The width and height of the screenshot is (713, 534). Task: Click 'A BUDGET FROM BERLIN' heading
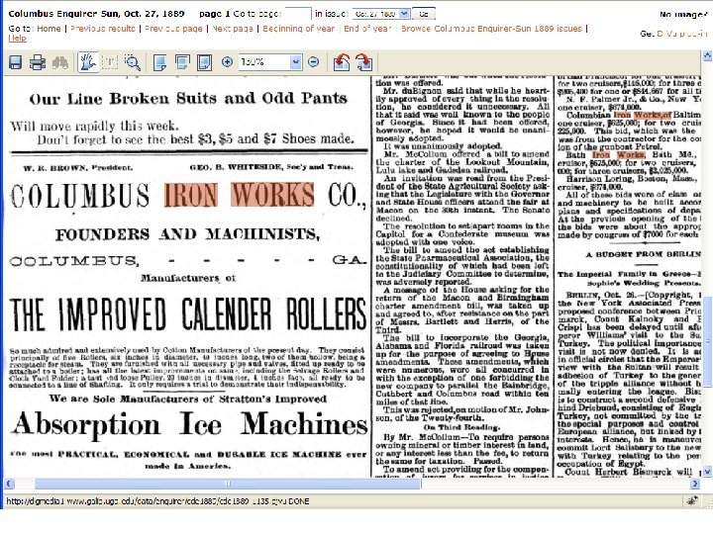pos(643,254)
